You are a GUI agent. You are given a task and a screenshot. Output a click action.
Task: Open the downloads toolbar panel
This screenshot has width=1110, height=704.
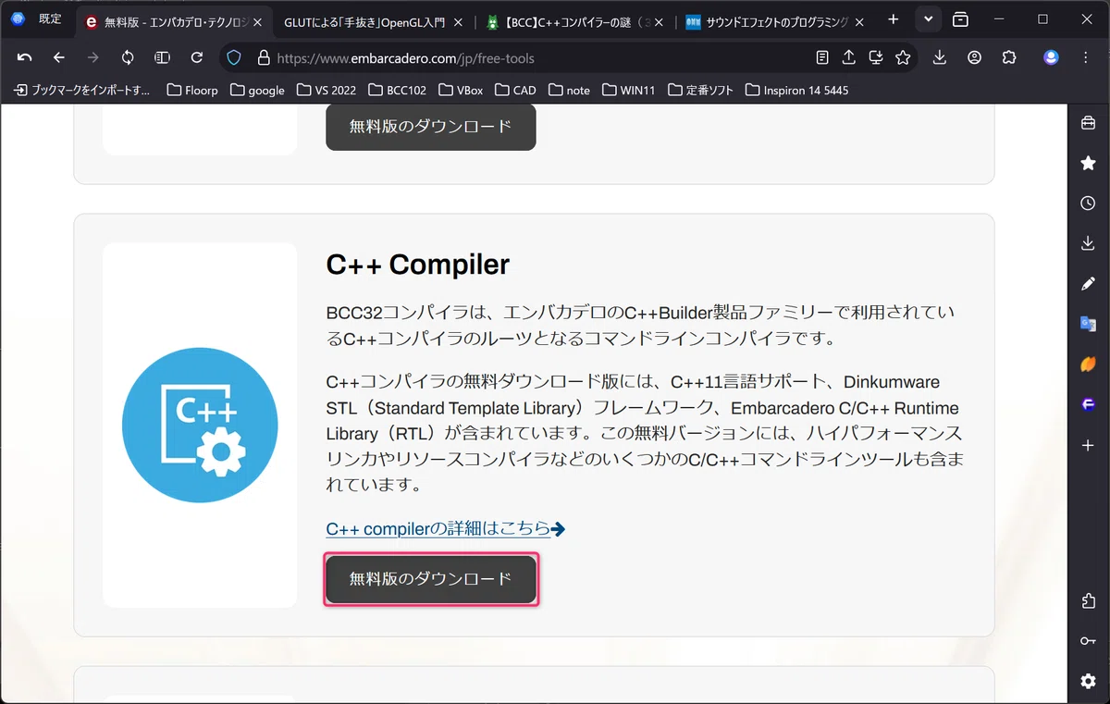pos(940,57)
